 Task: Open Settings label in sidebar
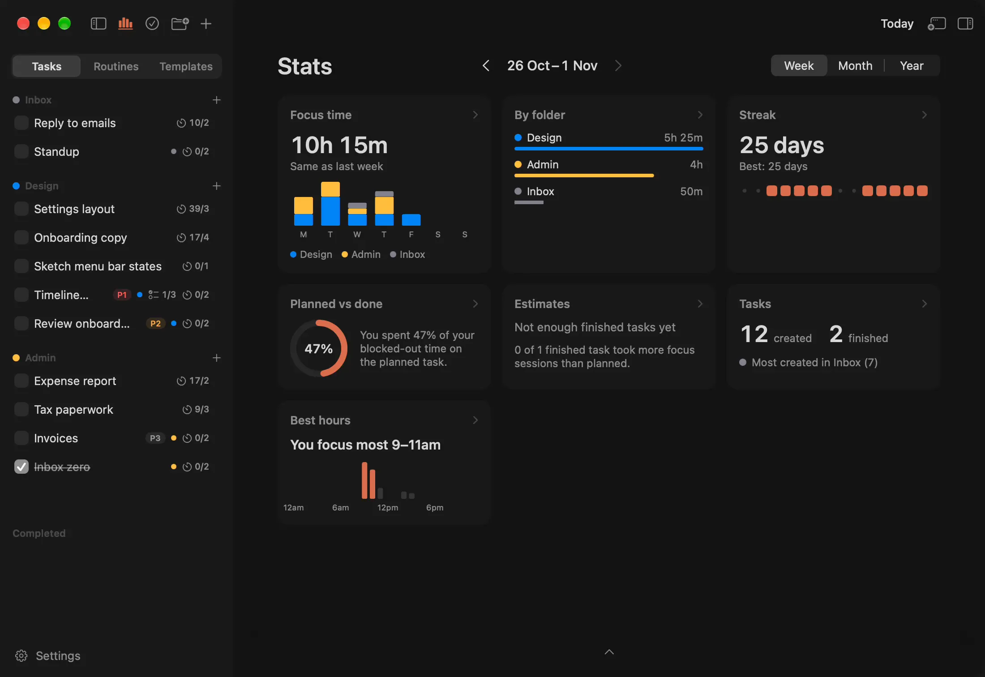coord(58,656)
